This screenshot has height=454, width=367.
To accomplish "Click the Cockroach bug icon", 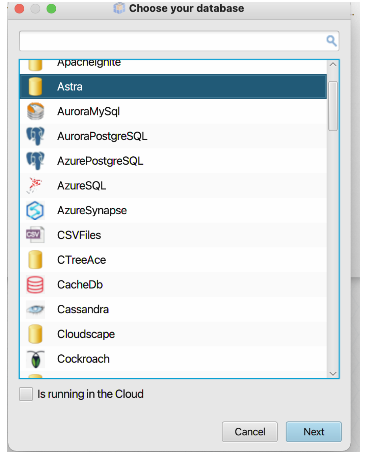I will tap(35, 359).
